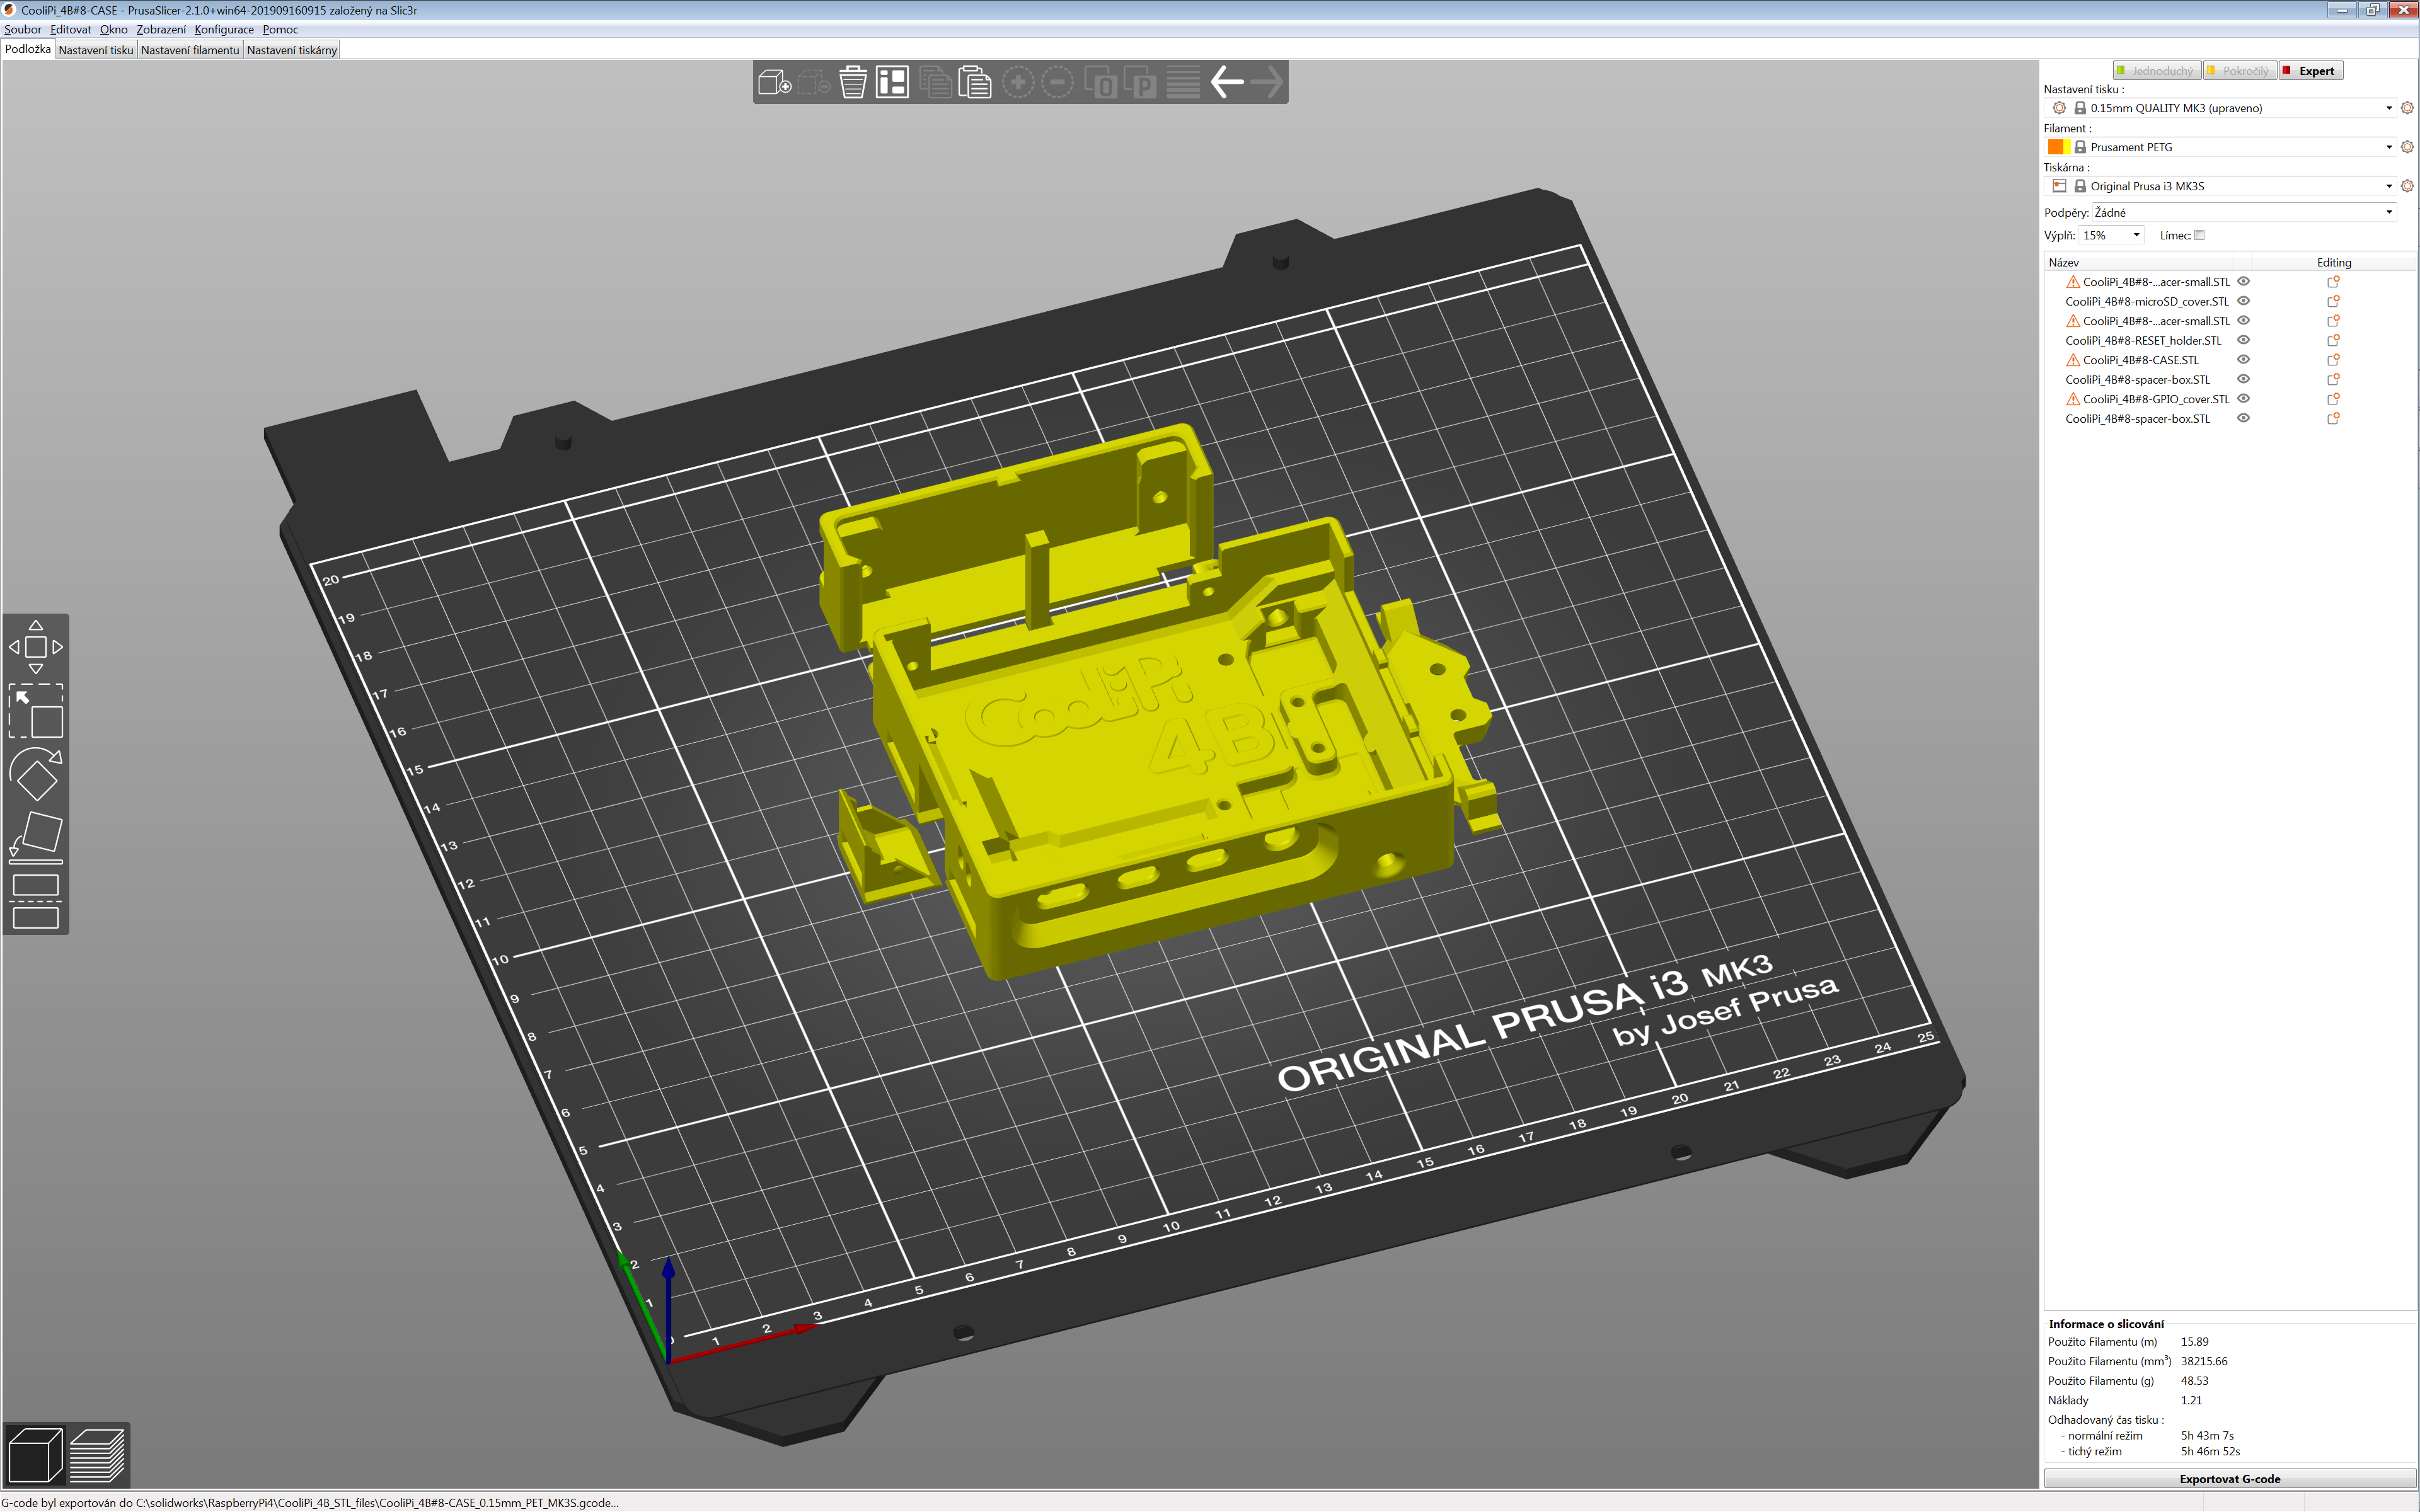Click the Exportovat G-code button
The width and height of the screenshot is (2420, 1512).
point(2229,1479)
